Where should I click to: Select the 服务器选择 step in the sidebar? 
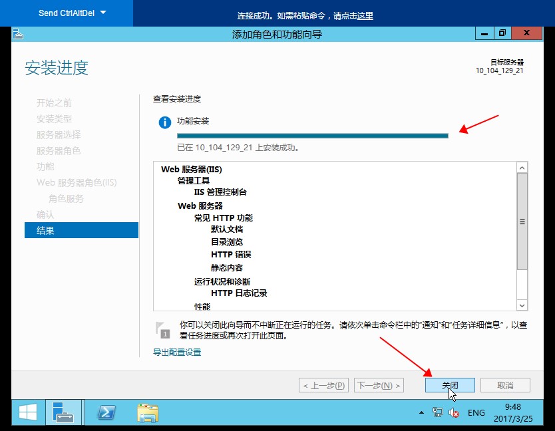pos(59,135)
